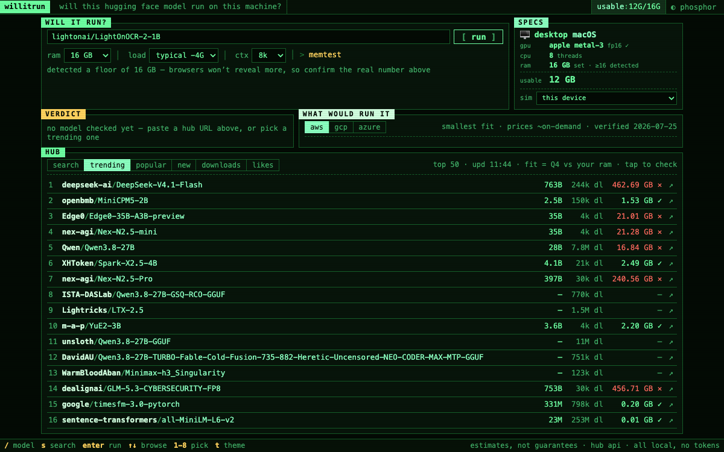Click the red x fit mark on DeepSeek-V4.1-Flash
The height and width of the screenshot is (452, 724).
659,185
